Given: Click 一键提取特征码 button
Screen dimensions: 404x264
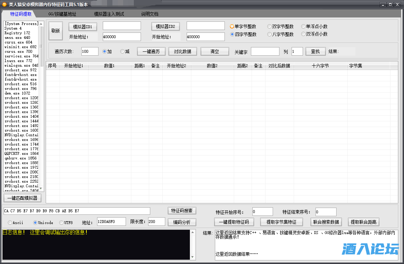Looking at the screenshot, I should [234, 222].
